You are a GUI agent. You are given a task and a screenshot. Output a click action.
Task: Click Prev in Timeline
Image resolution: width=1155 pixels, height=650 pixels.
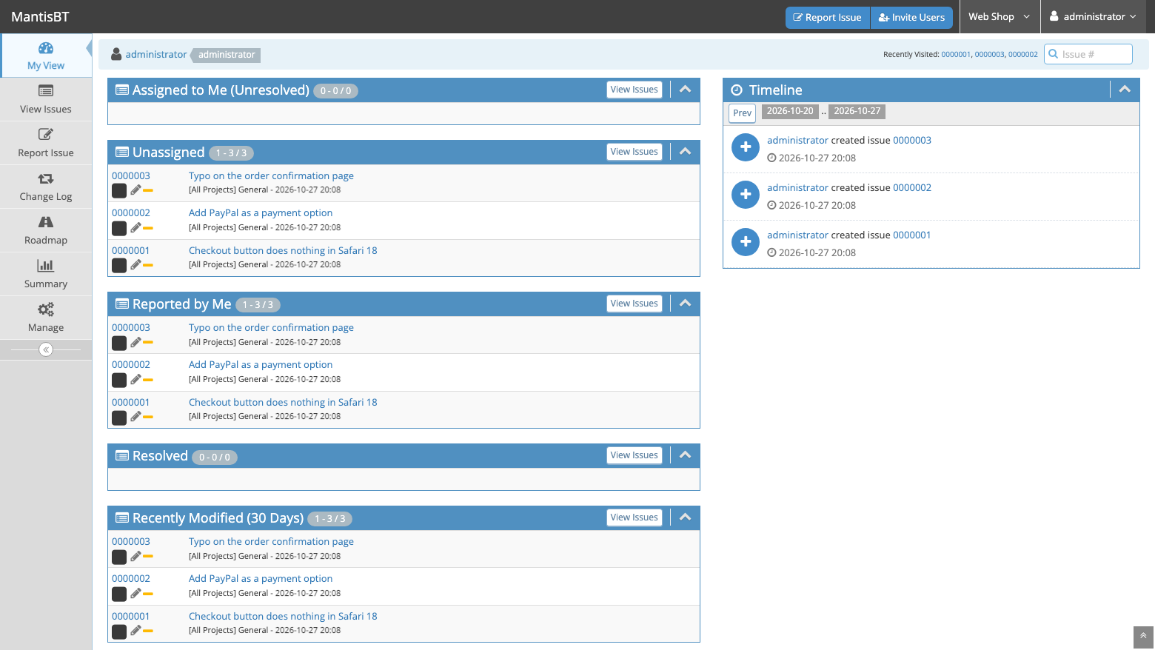(x=743, y=113)
